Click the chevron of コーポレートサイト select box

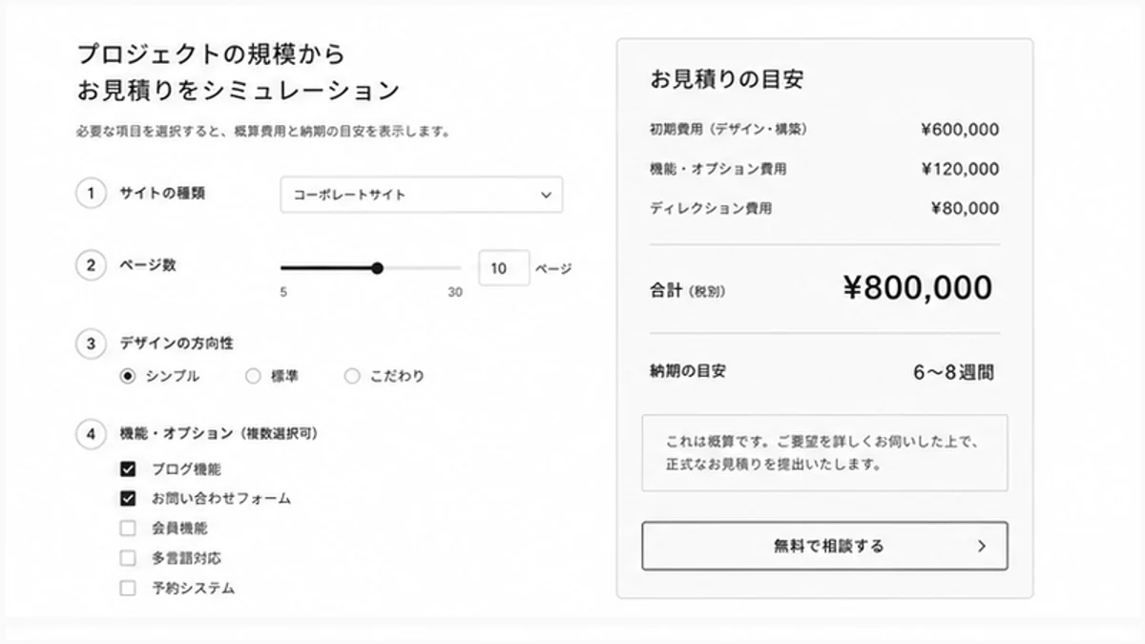(545, 195)
